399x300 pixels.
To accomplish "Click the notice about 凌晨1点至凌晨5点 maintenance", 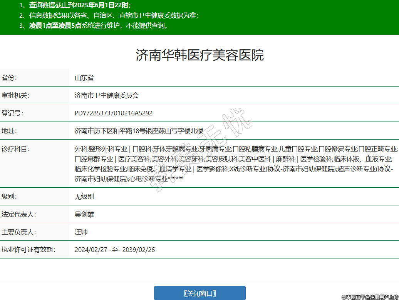I will [x=98, y=26].
